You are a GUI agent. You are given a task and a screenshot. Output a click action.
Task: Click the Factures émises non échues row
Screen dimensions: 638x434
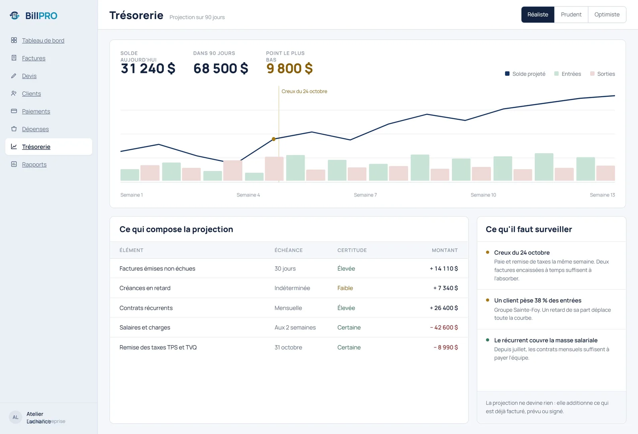(x=289, y=269)
